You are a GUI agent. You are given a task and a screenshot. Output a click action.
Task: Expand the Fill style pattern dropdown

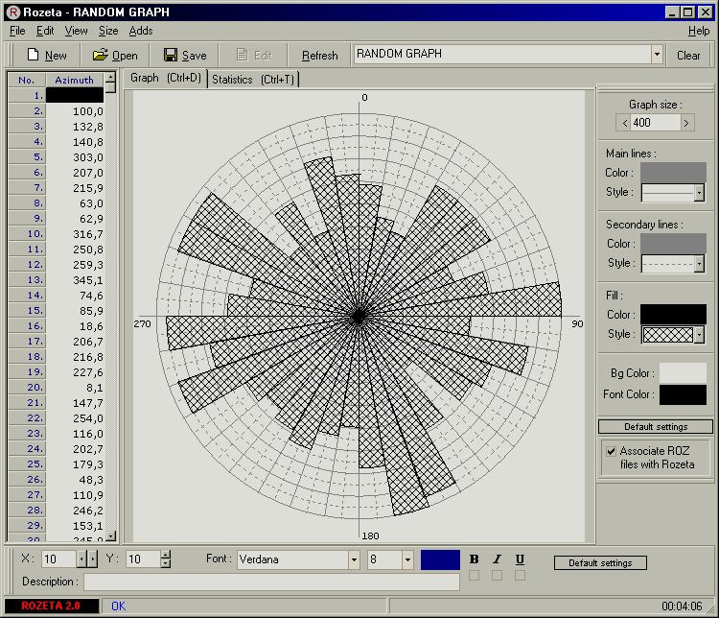point(699,335)
